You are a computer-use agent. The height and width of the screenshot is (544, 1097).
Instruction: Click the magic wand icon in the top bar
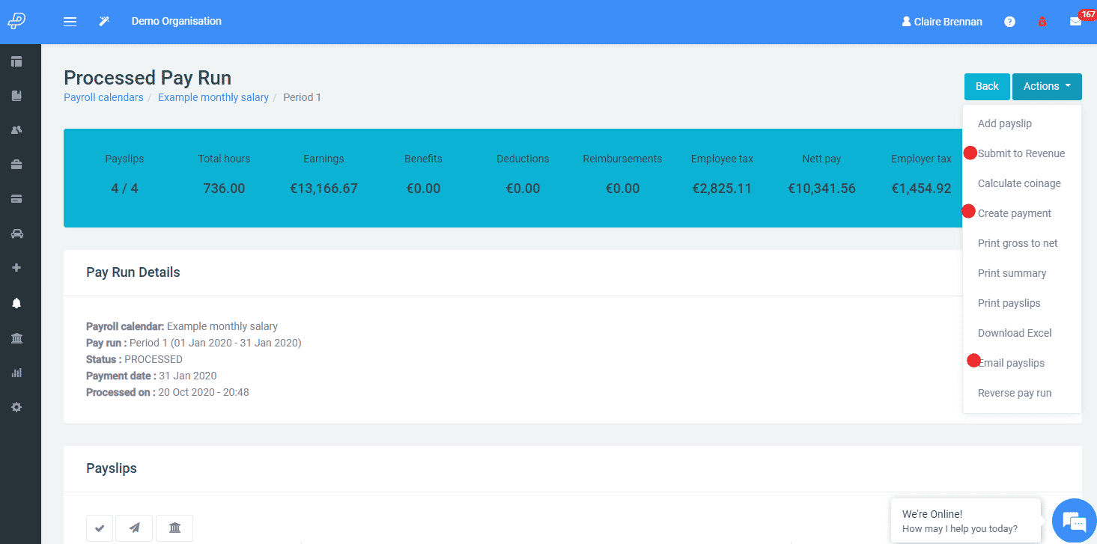pos(104,21)
